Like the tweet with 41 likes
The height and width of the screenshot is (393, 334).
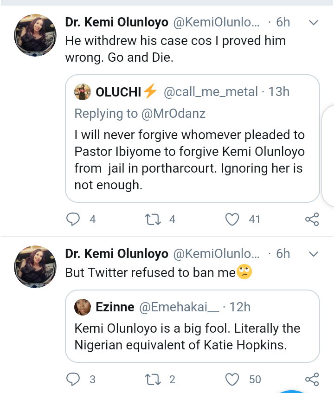[232, 219]
